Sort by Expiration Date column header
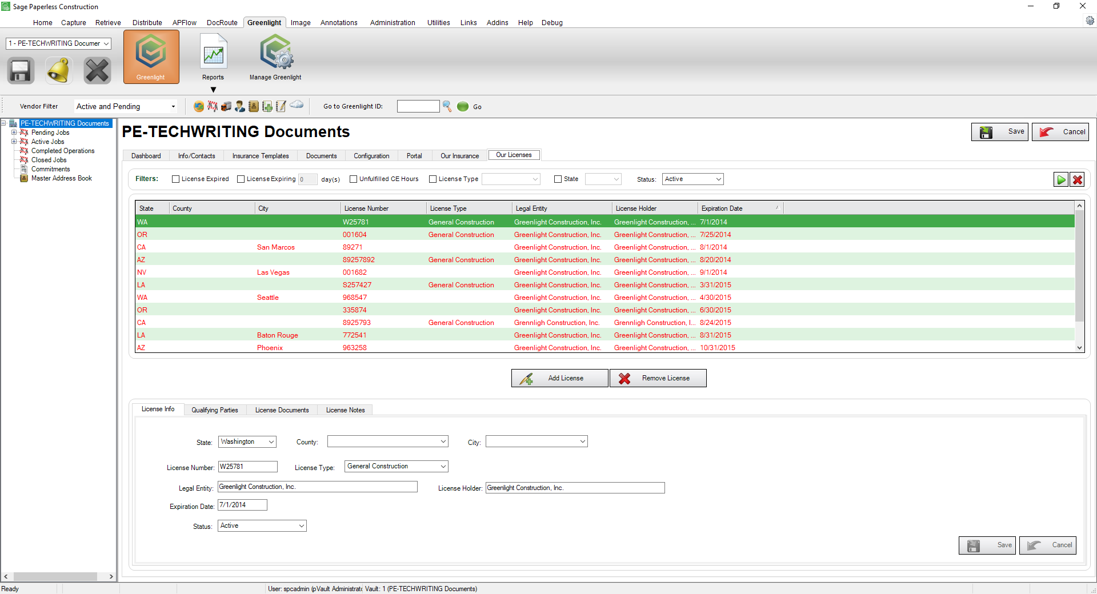Image resolution: width=1097 pixels, height=594 pixels. (740, 208)
